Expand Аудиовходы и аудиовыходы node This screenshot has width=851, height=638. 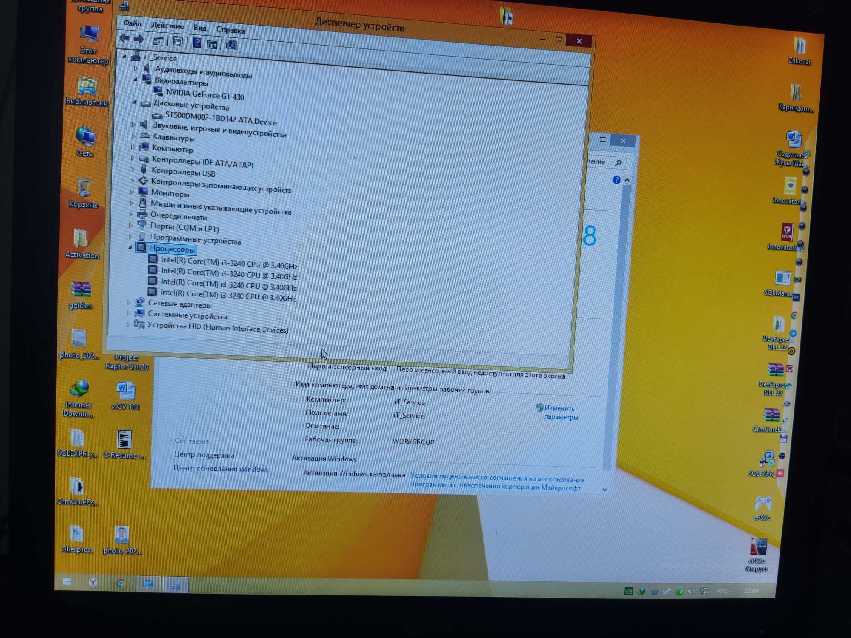(x=136, y=68)
